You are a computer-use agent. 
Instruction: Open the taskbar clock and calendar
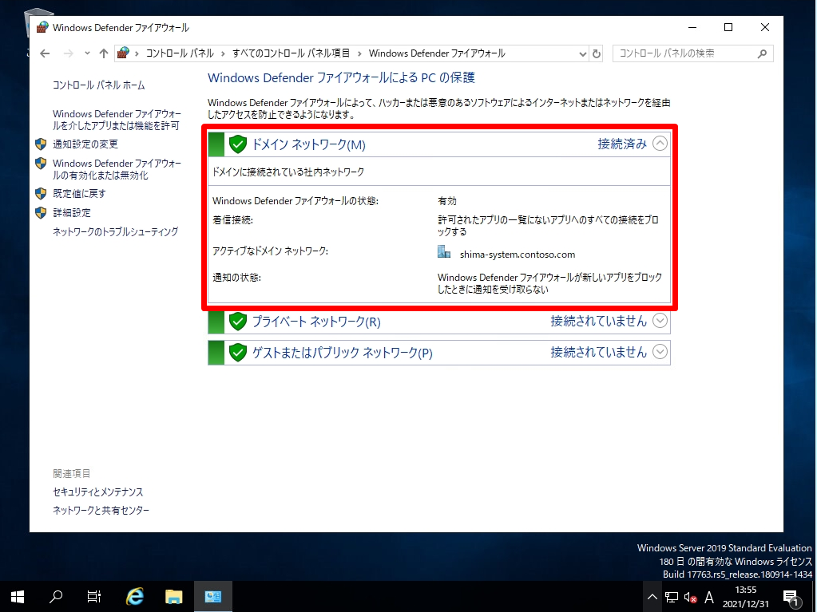[745, 597]
